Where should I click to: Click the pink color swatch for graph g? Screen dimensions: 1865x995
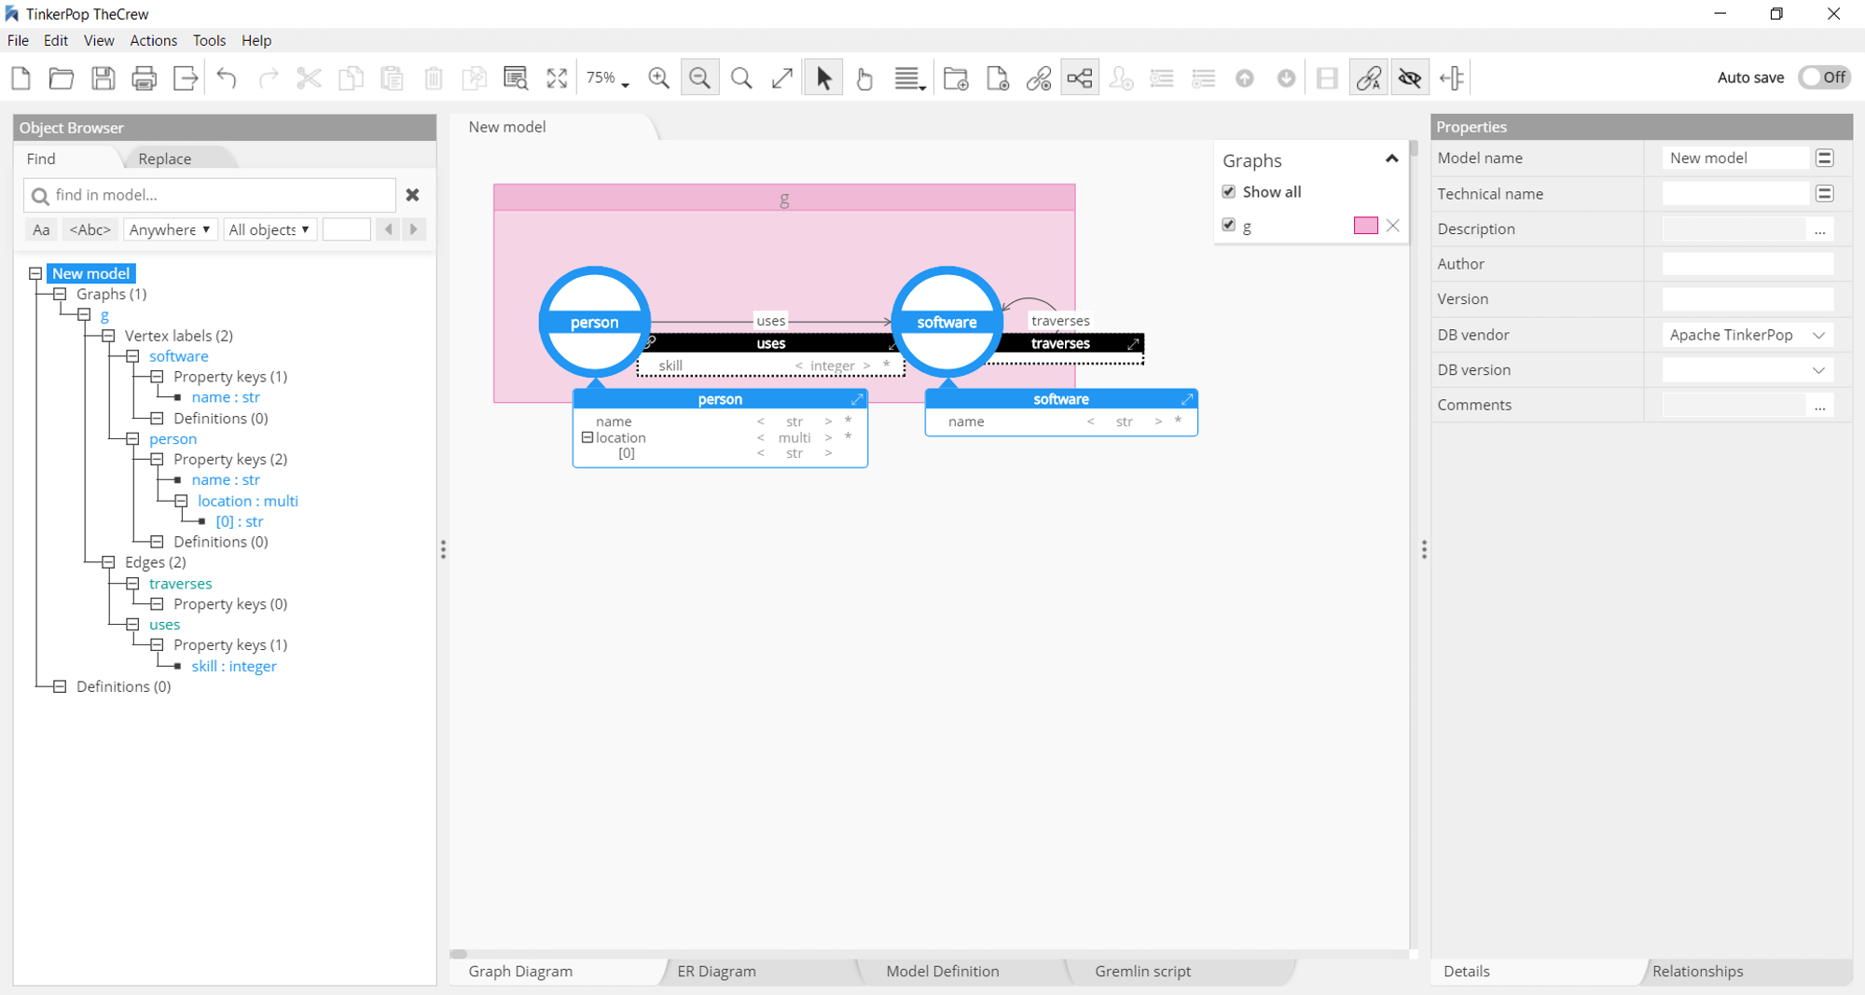tap(1365, 226)
